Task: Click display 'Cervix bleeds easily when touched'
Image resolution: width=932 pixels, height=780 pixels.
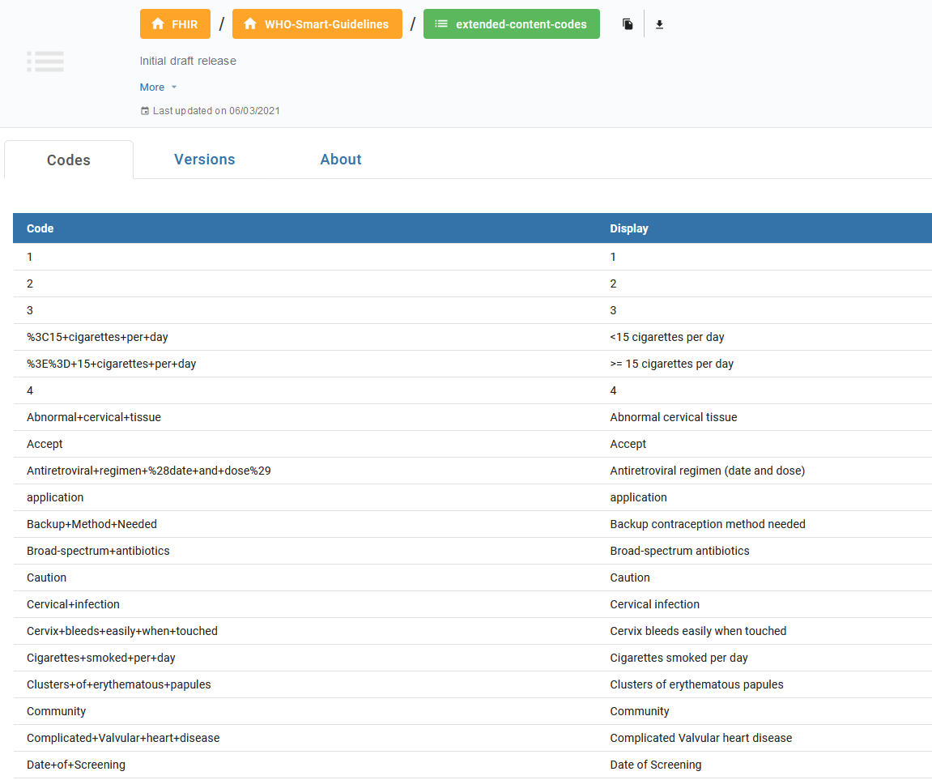Action: coord(698,632)
